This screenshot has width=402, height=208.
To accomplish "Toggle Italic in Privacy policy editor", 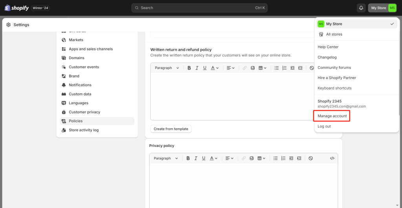I will pyautogui.click(x=196, y=158).
